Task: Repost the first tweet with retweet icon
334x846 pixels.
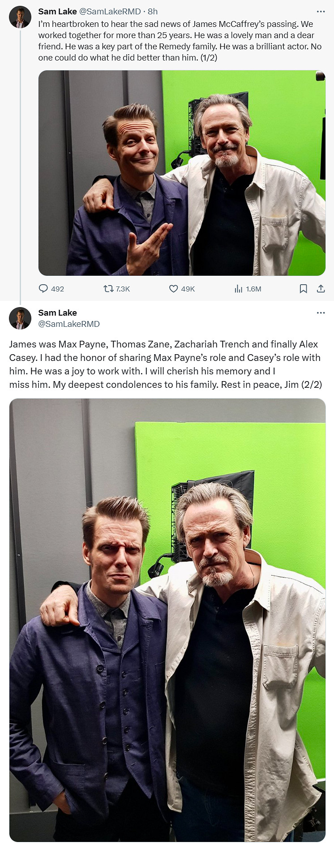Action: [x=108, y=289]
